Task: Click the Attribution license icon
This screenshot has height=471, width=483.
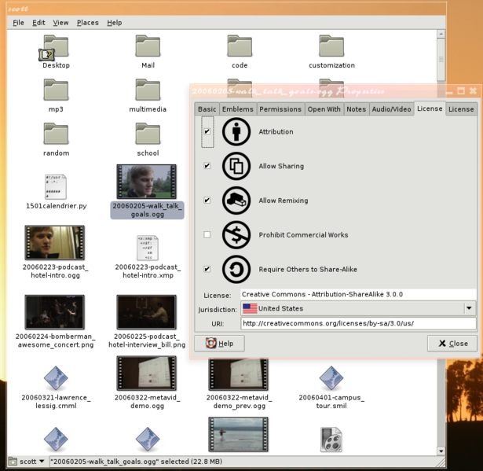Action: tap(236, 132)
